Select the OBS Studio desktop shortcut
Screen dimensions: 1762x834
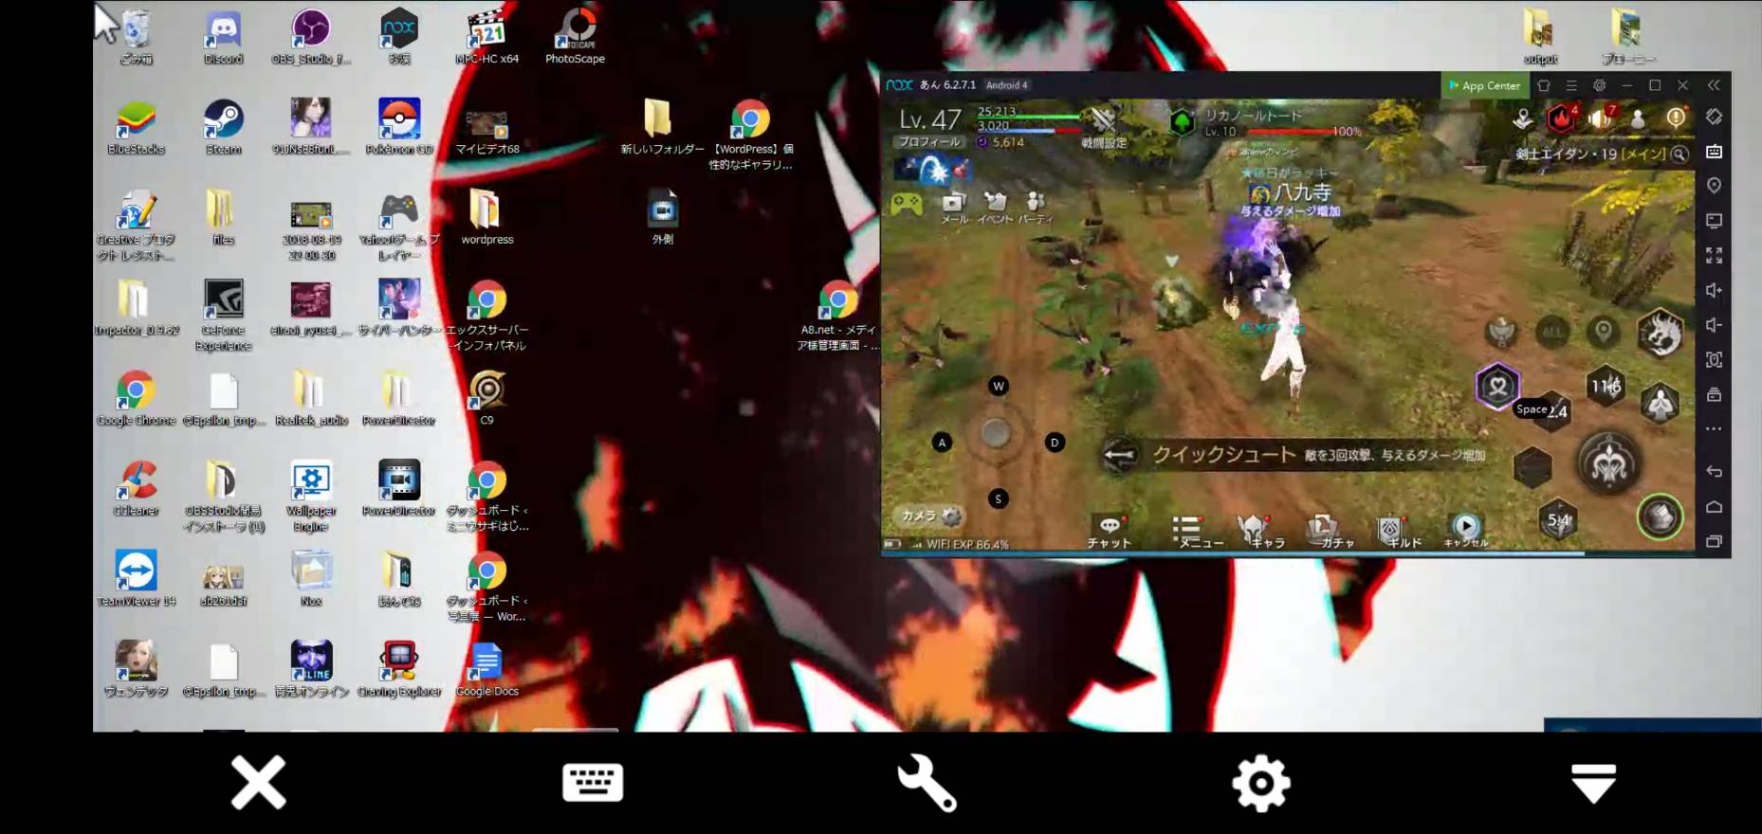(311, 38)
